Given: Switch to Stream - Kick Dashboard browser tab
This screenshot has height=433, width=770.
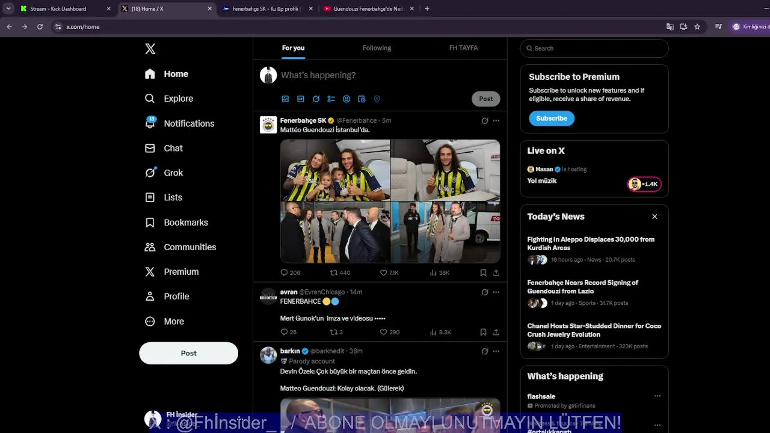Looking at the screenshot, I should coord(65,8).
